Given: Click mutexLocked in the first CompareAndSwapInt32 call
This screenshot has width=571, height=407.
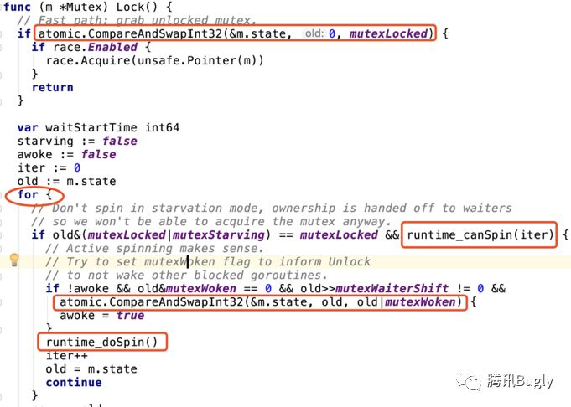Looking at the screenshot, I should coord(388,33).
